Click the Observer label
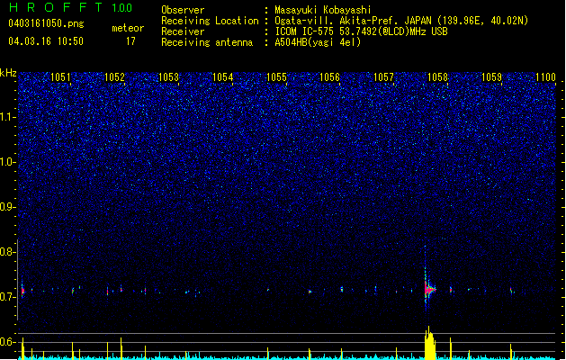 pyautogui.click(x=183, y=10)
